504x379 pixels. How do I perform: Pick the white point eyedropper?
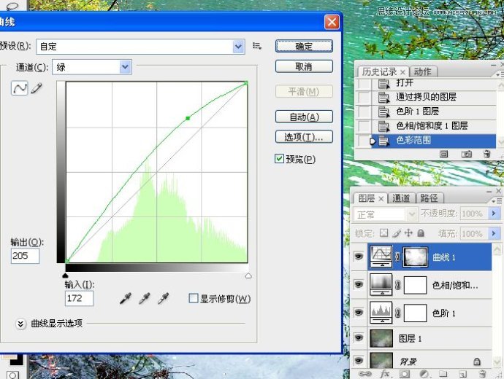(x=164, y=298)
